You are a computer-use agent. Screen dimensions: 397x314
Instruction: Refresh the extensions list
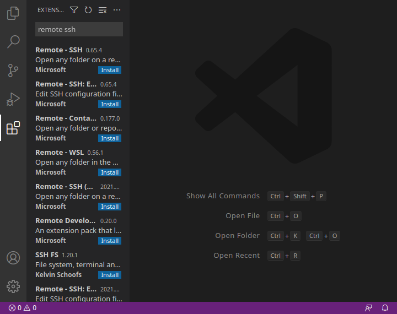click(x=88, y=10)
